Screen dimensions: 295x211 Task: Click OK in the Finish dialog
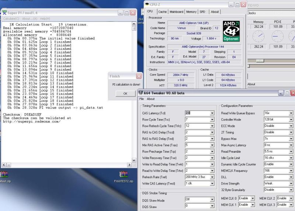click(125, 94)
